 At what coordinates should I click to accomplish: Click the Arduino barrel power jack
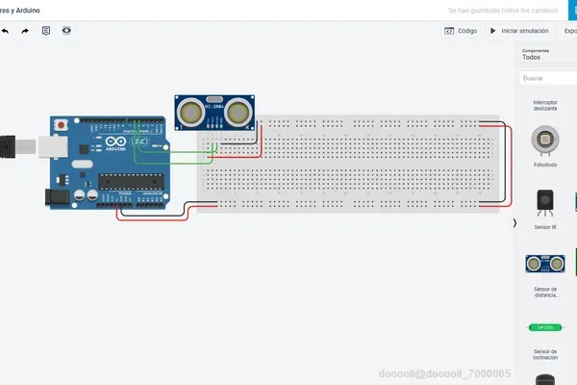coord(57,196)
